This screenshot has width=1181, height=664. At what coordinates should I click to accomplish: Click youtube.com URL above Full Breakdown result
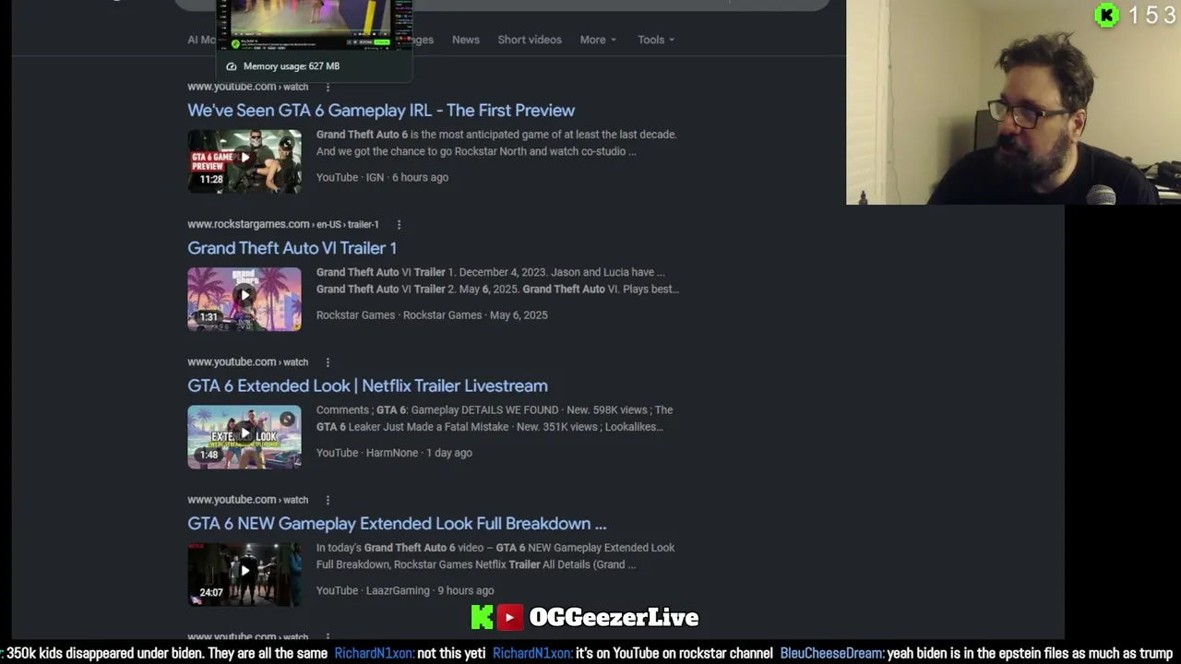(x=247, y=500)
